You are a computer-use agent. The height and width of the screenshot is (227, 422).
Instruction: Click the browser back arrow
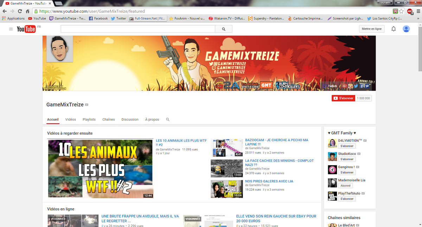[5, 11]
